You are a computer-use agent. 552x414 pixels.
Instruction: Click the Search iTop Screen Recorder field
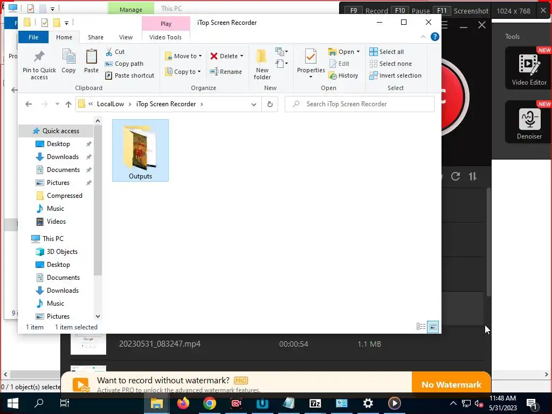click(360, 104)
